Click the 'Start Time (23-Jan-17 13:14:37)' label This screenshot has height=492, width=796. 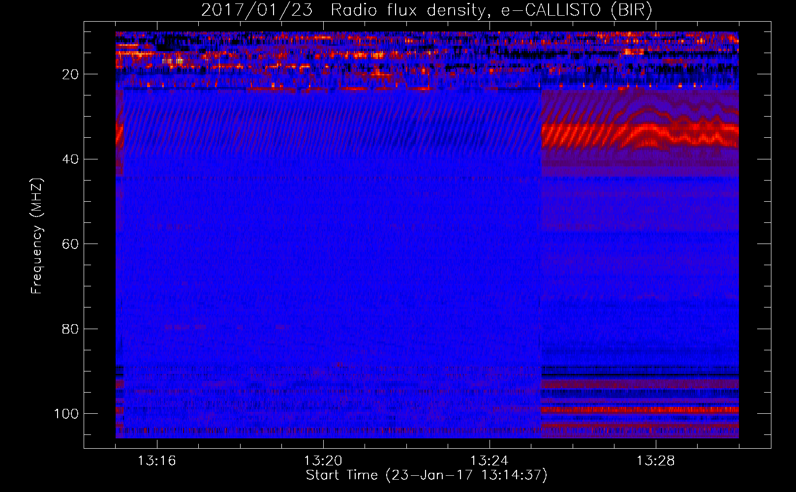[427, 475]
